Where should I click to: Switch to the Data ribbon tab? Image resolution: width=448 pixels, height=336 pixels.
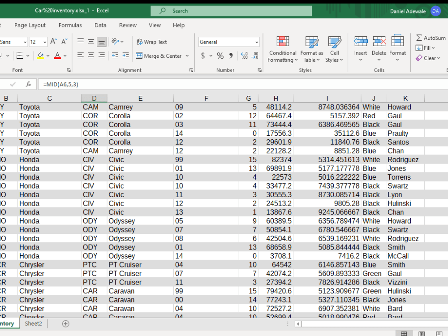coord(100,25)
